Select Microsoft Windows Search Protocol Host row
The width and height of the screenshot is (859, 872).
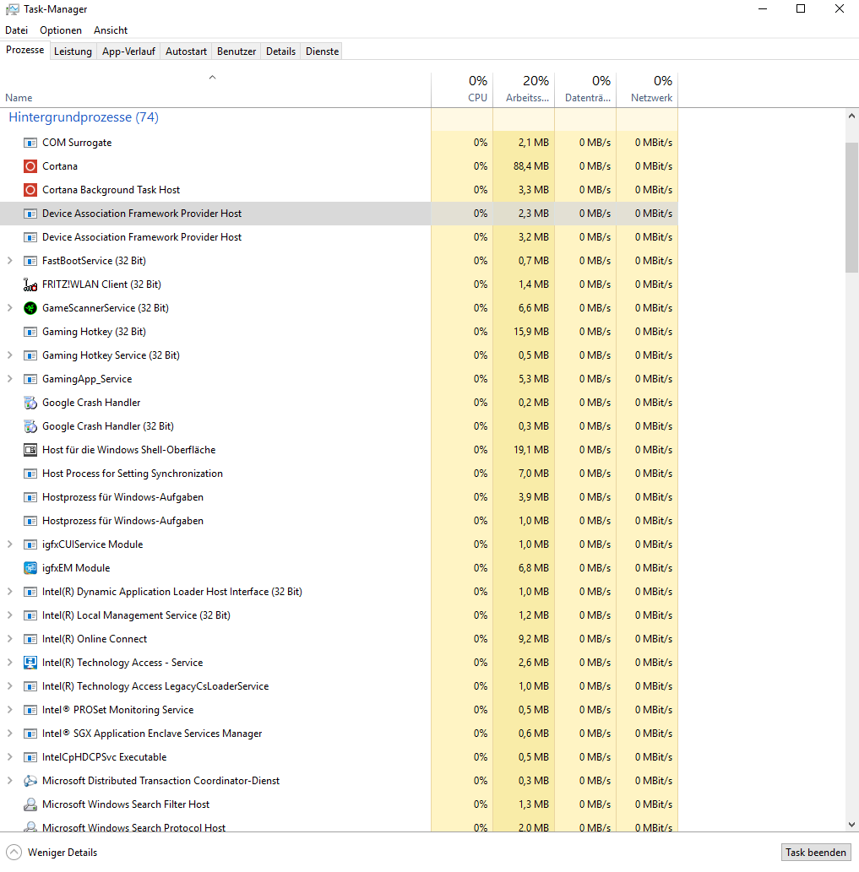[x=339, y=827]
